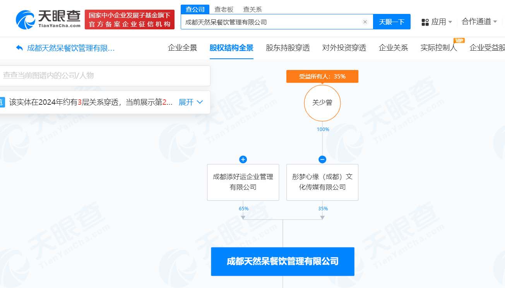
Task: Switch to 查老板 search tab
Action: (x=224, y=9)
